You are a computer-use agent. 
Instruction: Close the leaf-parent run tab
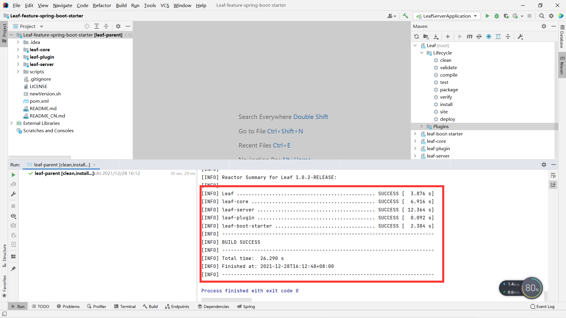point(94,165)
